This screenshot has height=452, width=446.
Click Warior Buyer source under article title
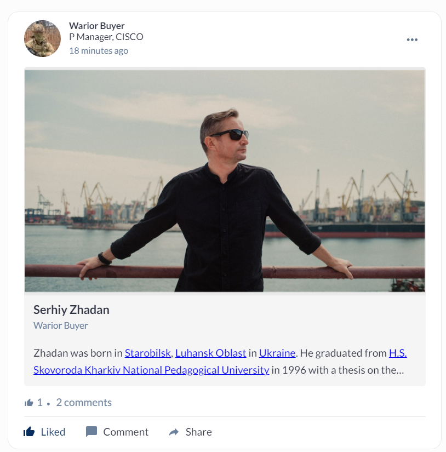61,325
